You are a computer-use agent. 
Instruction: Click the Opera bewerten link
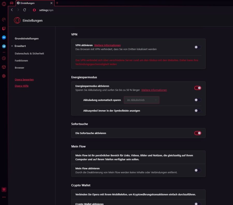(24, 80)
